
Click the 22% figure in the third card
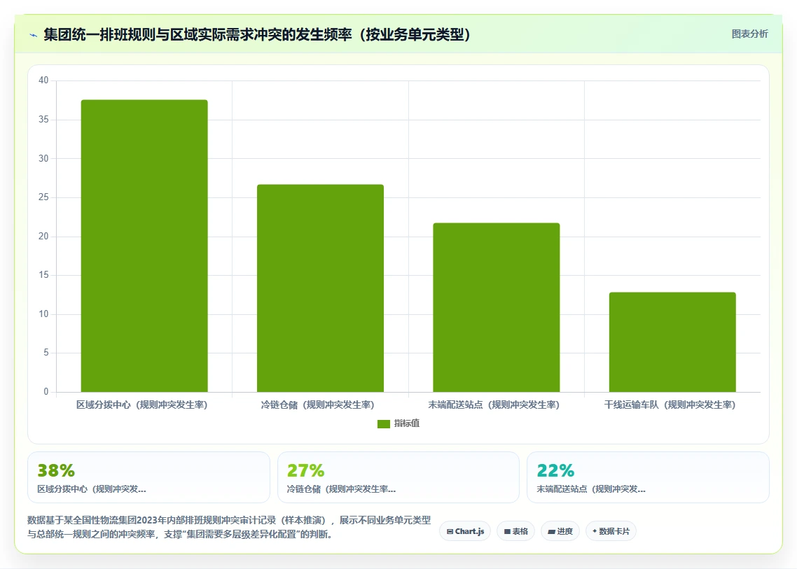(555, 470)
